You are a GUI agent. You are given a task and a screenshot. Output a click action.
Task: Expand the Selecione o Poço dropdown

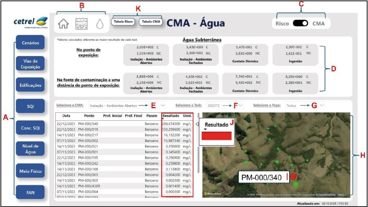pos(322,105)
